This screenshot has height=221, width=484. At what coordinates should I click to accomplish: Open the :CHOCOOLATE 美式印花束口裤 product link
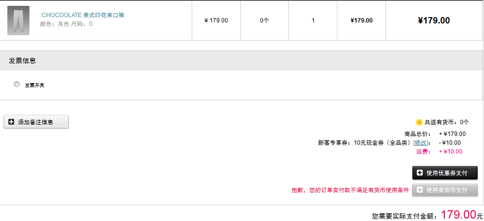point(82,15)
